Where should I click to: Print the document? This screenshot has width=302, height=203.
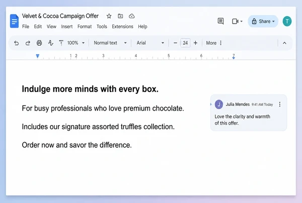point(39,43)
